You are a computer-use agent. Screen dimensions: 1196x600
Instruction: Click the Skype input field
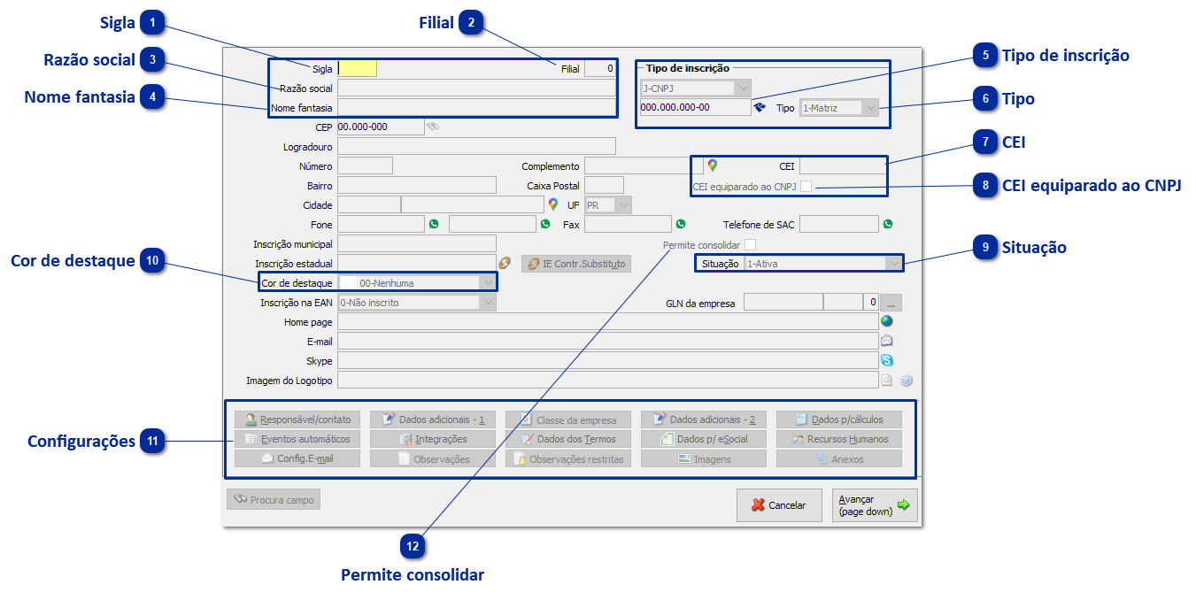(608, 361)
